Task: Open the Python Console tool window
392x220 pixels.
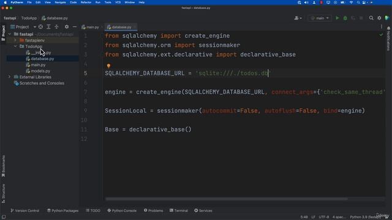Action: click(x=122, y=210)
